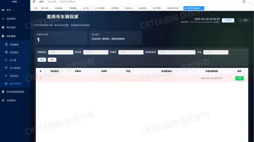Image resolution: width=254 pixels, height=142 pixels.
Task: Close the 进度详情 tab via its x
Action: 148,8
